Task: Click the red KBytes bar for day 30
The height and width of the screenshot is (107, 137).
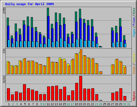Action: point(125,98)
